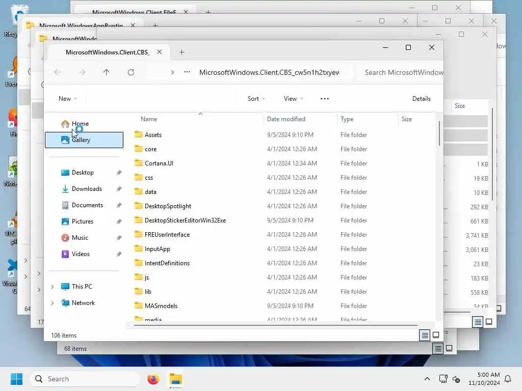The image size is (522, 391).
Task: Open Documents quick access folder
Action: (x=87, y=205)
